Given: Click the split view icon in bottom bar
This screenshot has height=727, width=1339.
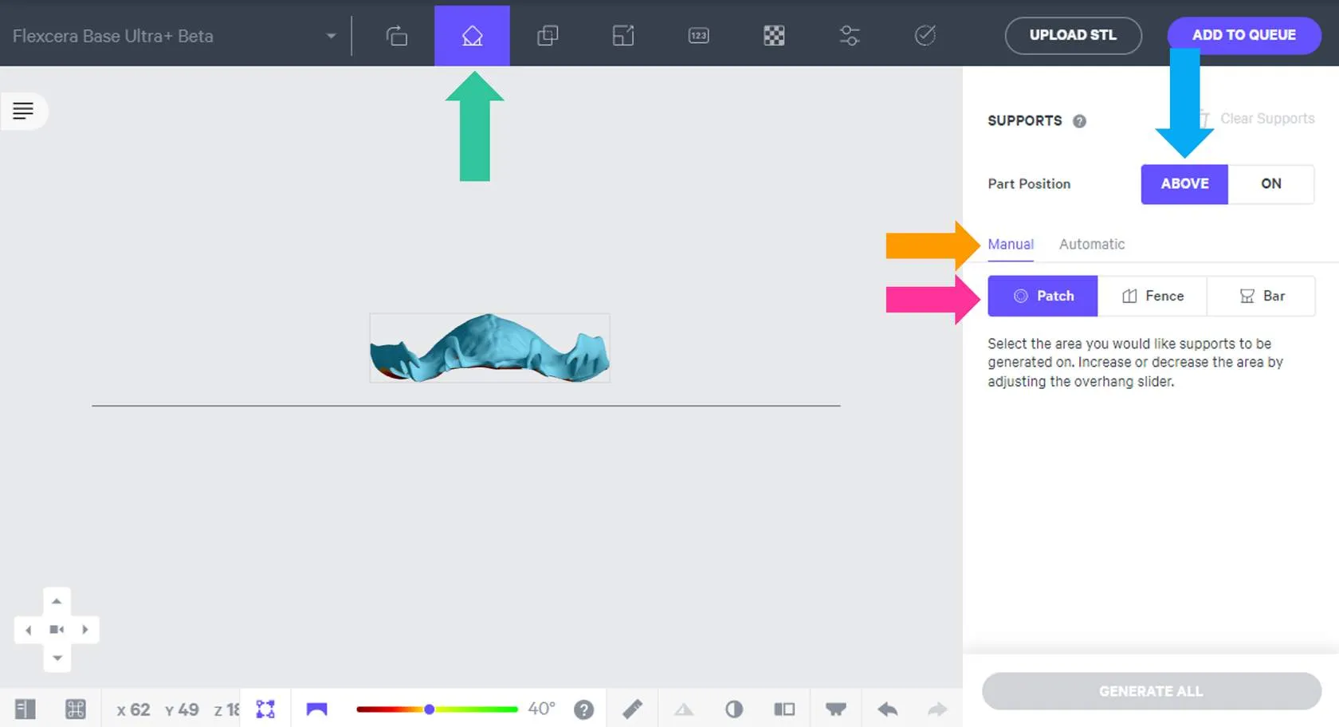Looking at the screenshot, I should point(784,709).
